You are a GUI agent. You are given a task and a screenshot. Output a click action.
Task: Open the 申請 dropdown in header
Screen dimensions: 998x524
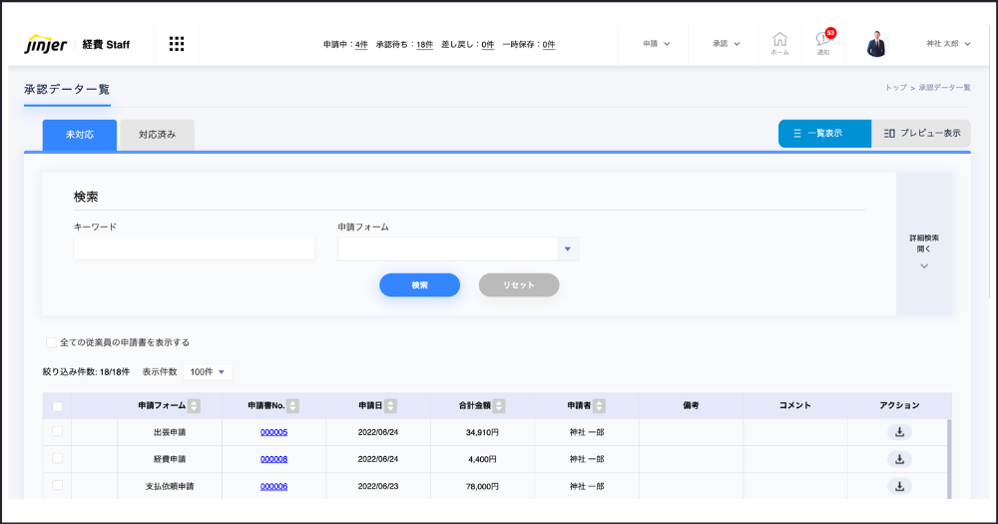[657, 44]
